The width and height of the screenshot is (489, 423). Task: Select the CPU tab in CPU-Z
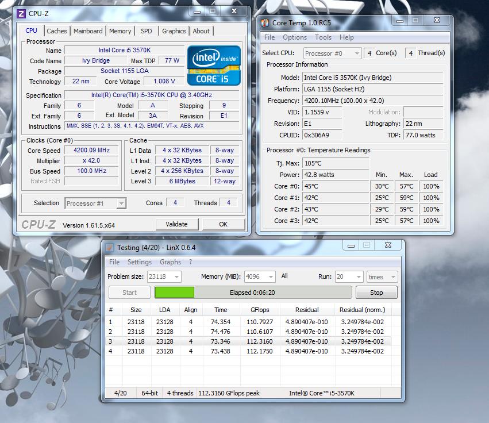pyautogui.click(x=31, y=30)
